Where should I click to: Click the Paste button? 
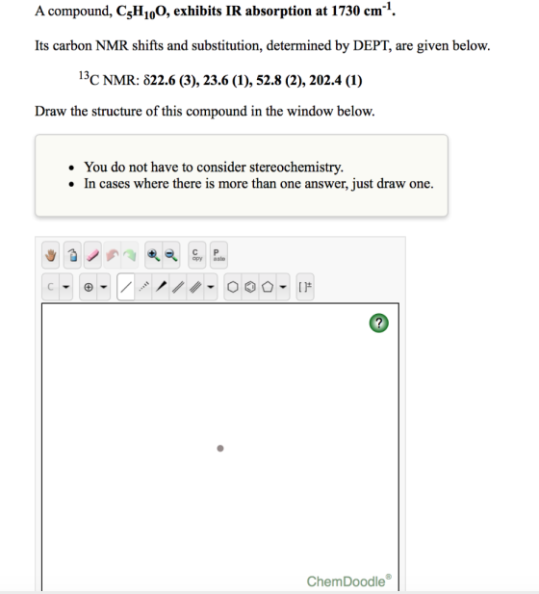tap(218, 255)
